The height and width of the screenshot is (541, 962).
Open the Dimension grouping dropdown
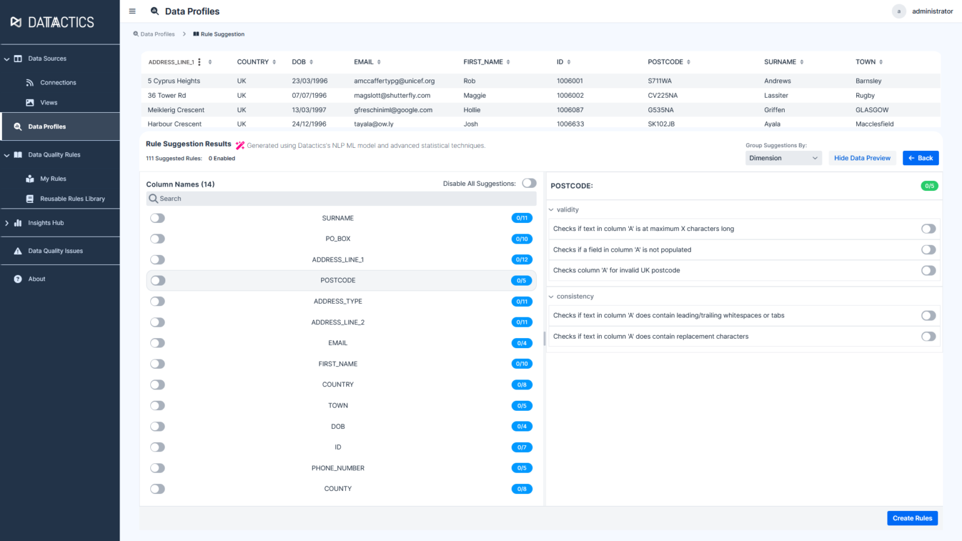pyautogui.click(x=783, y=158)
